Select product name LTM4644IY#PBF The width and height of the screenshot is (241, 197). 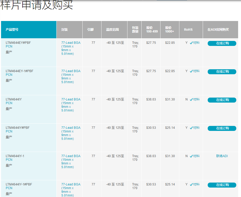(x=18, y=128)
